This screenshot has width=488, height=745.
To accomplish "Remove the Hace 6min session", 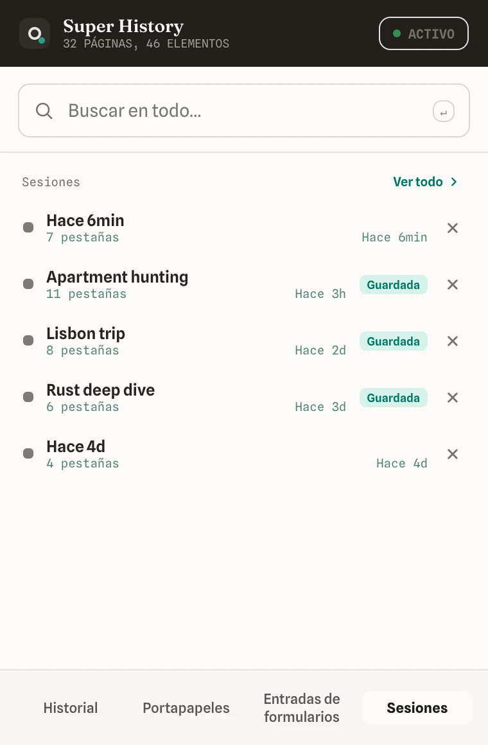I will [x=452, y=228].
